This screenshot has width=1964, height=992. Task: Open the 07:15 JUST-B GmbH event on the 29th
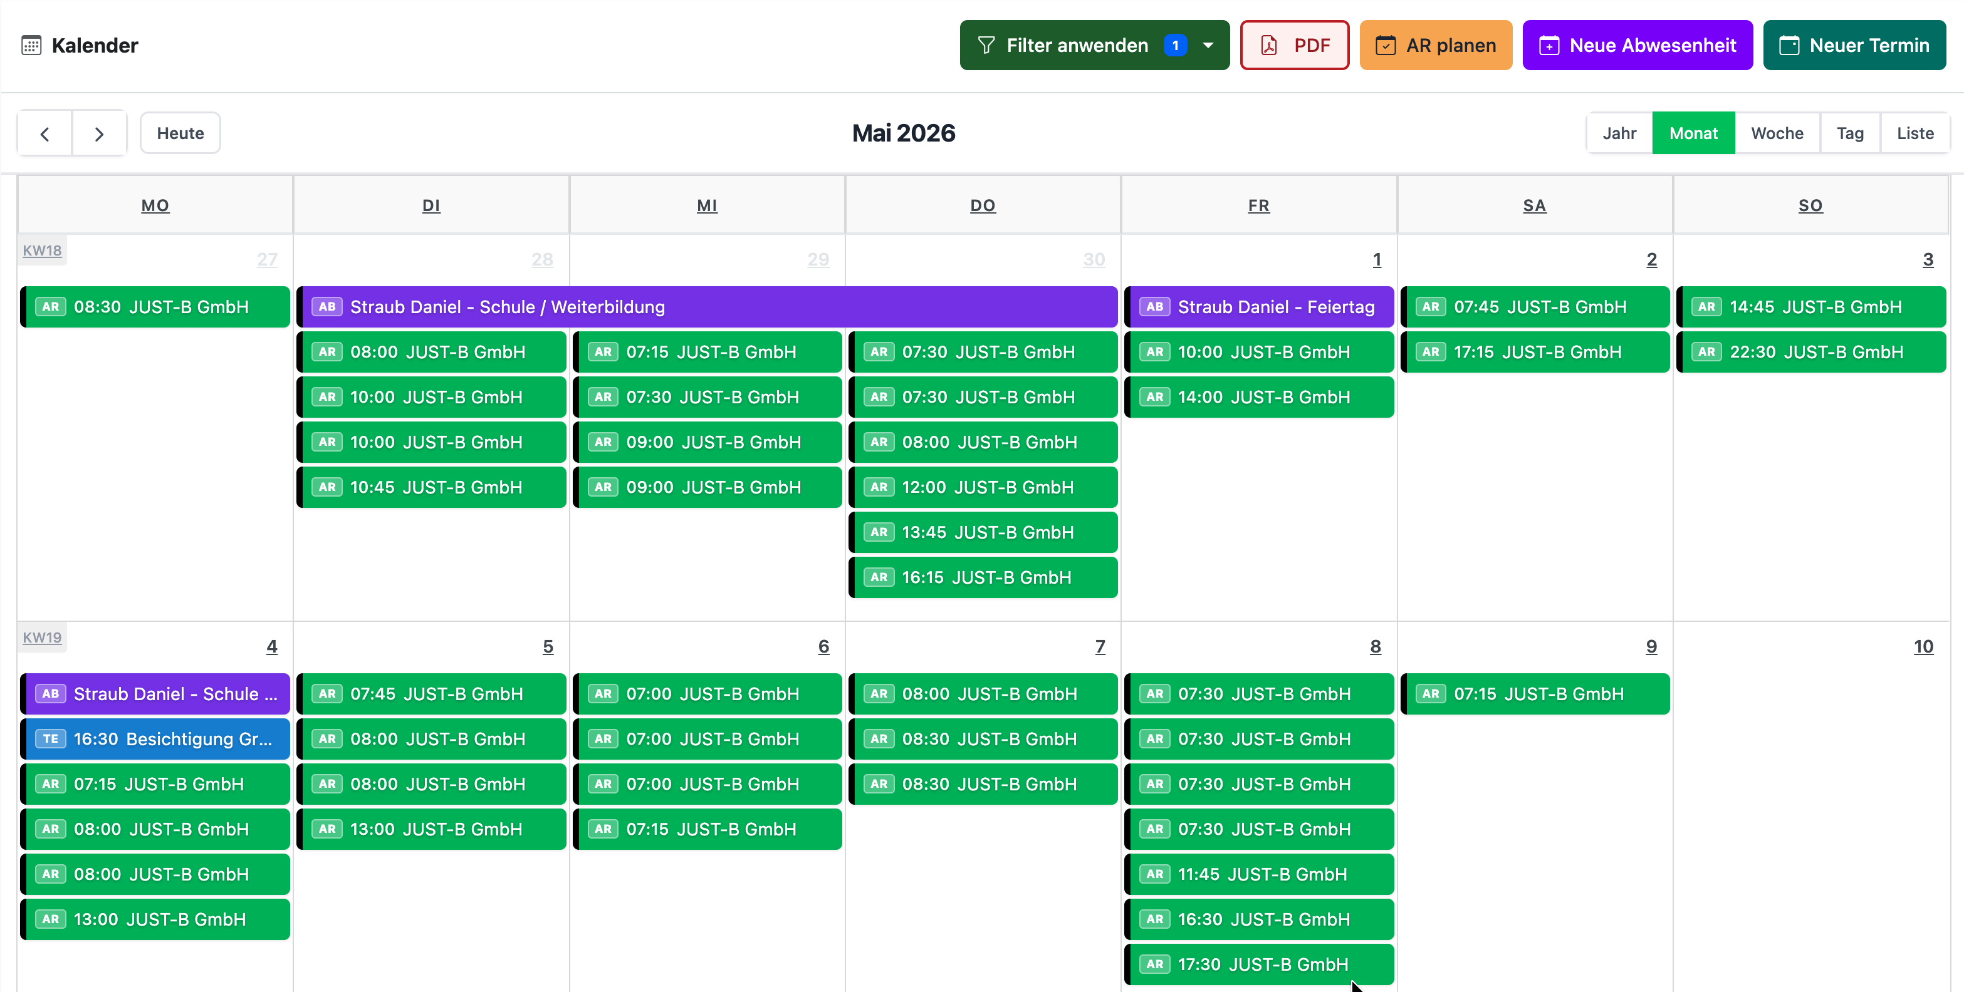[x=707, y=352]
